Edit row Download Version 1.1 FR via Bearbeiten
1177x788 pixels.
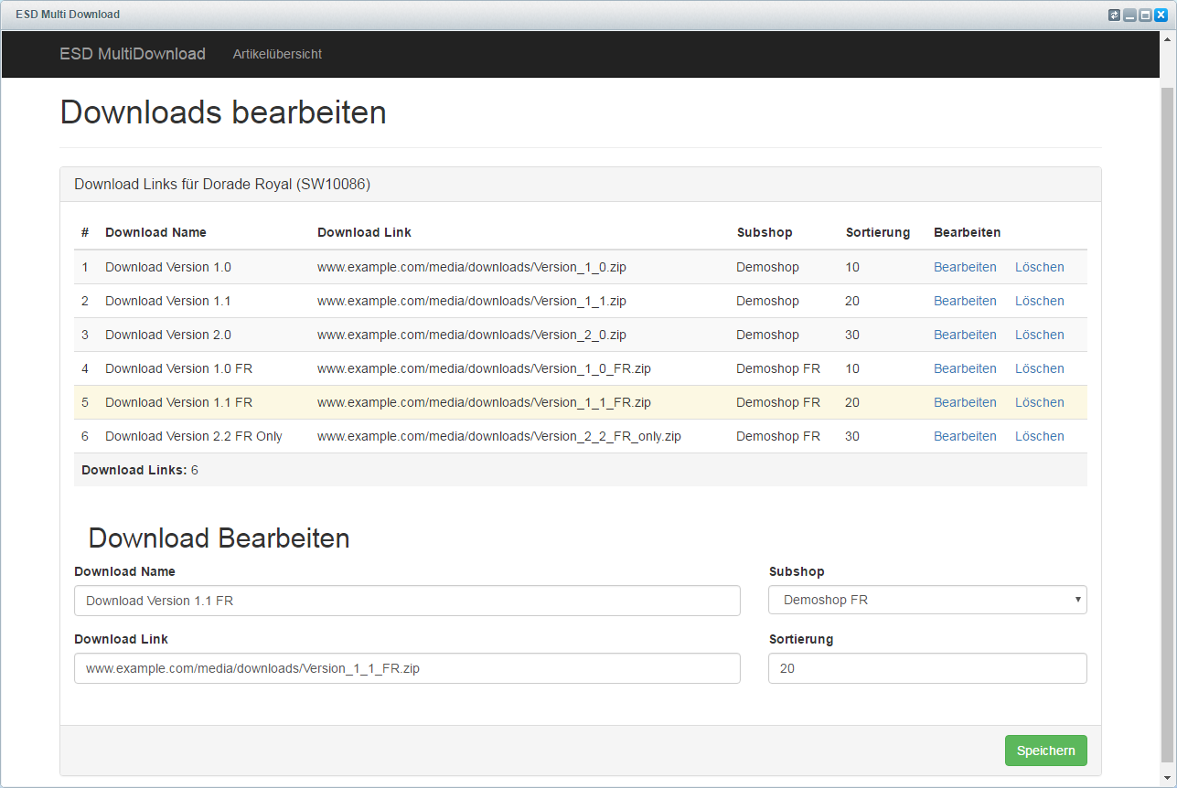[965, 402]
